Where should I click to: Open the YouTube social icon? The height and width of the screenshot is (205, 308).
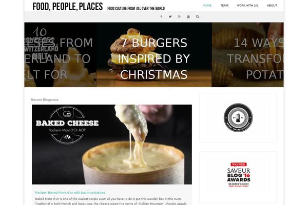(188, 16)
